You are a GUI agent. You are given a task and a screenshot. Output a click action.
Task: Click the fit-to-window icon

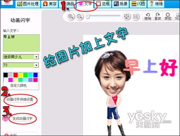pos(126,16)
